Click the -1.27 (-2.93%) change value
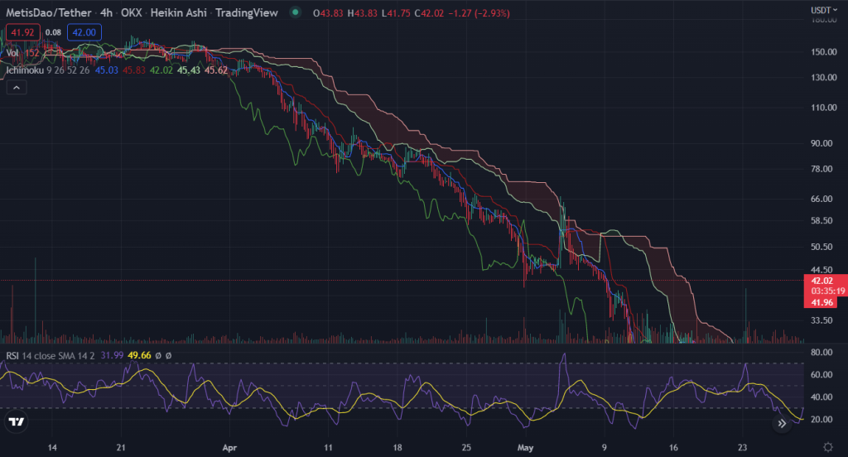This screenshot has height=457, width=848. coord(479,13)
